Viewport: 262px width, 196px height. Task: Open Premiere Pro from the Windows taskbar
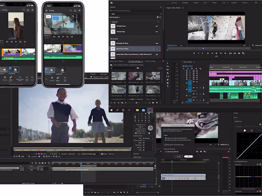point(150,110)
